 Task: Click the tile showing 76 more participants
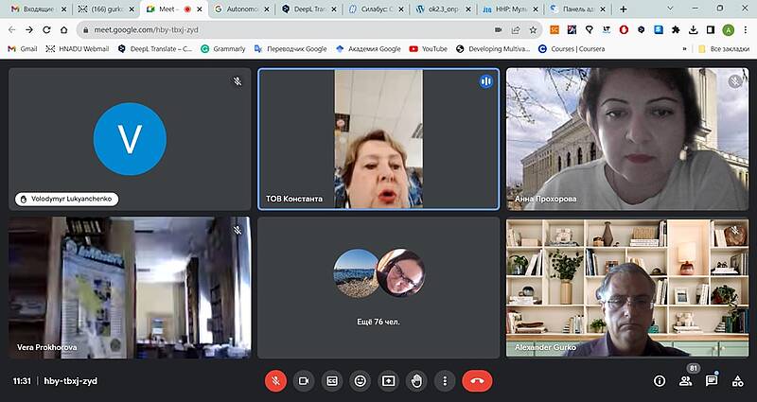tap(378, 288)
